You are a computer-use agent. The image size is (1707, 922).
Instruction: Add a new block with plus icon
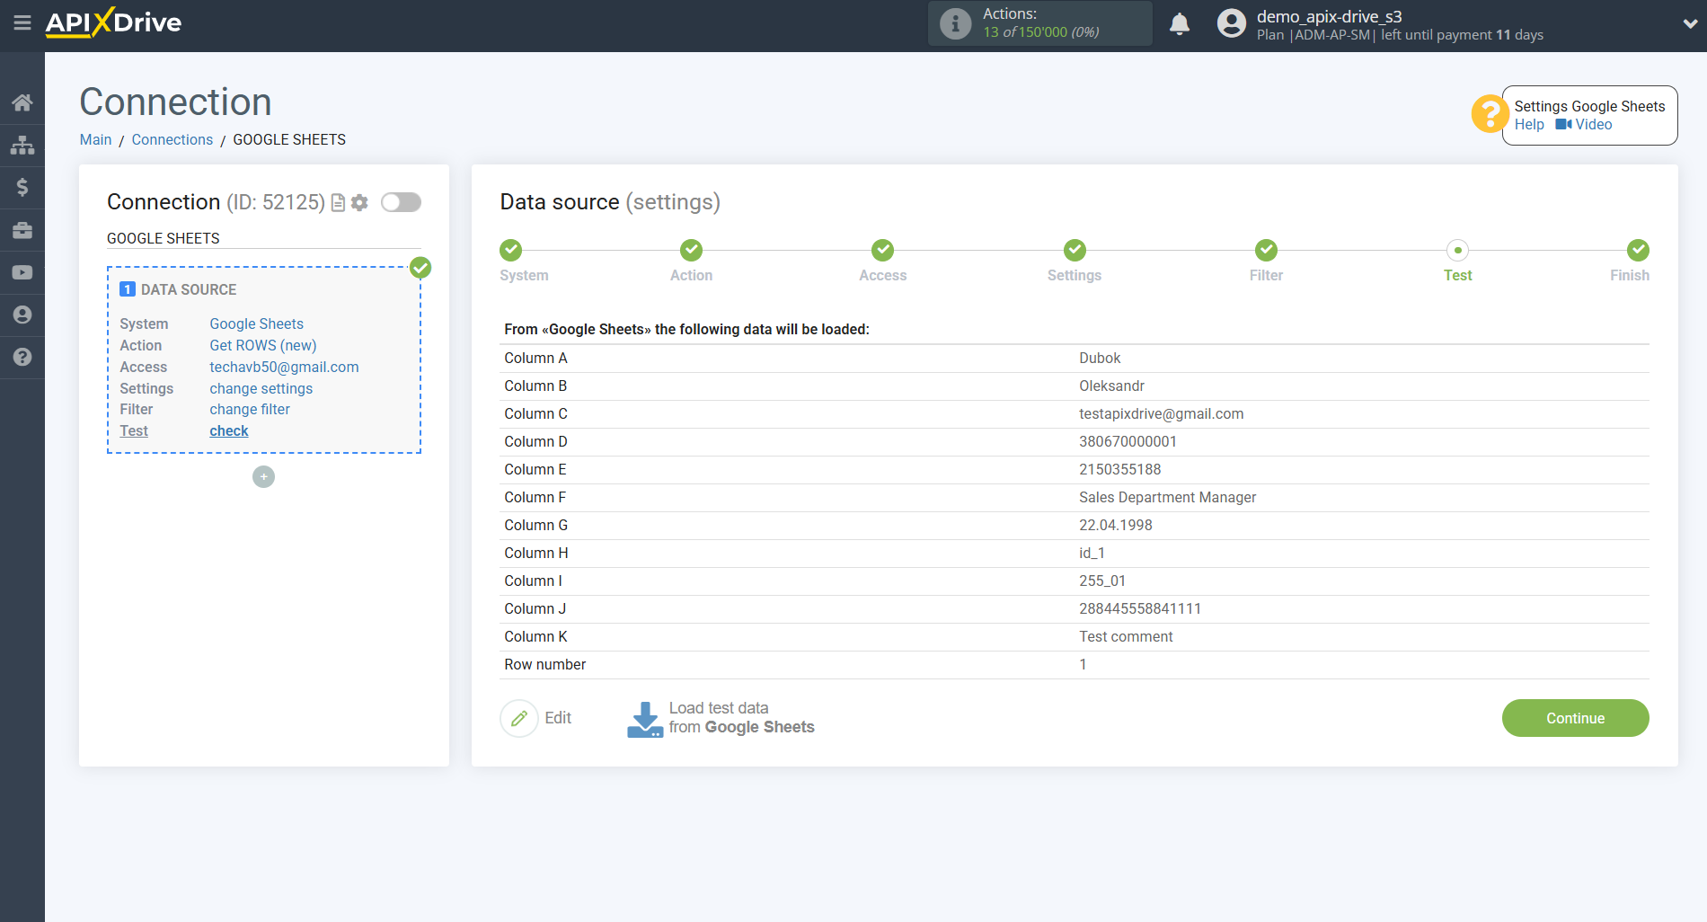click(x=263, y=476)
